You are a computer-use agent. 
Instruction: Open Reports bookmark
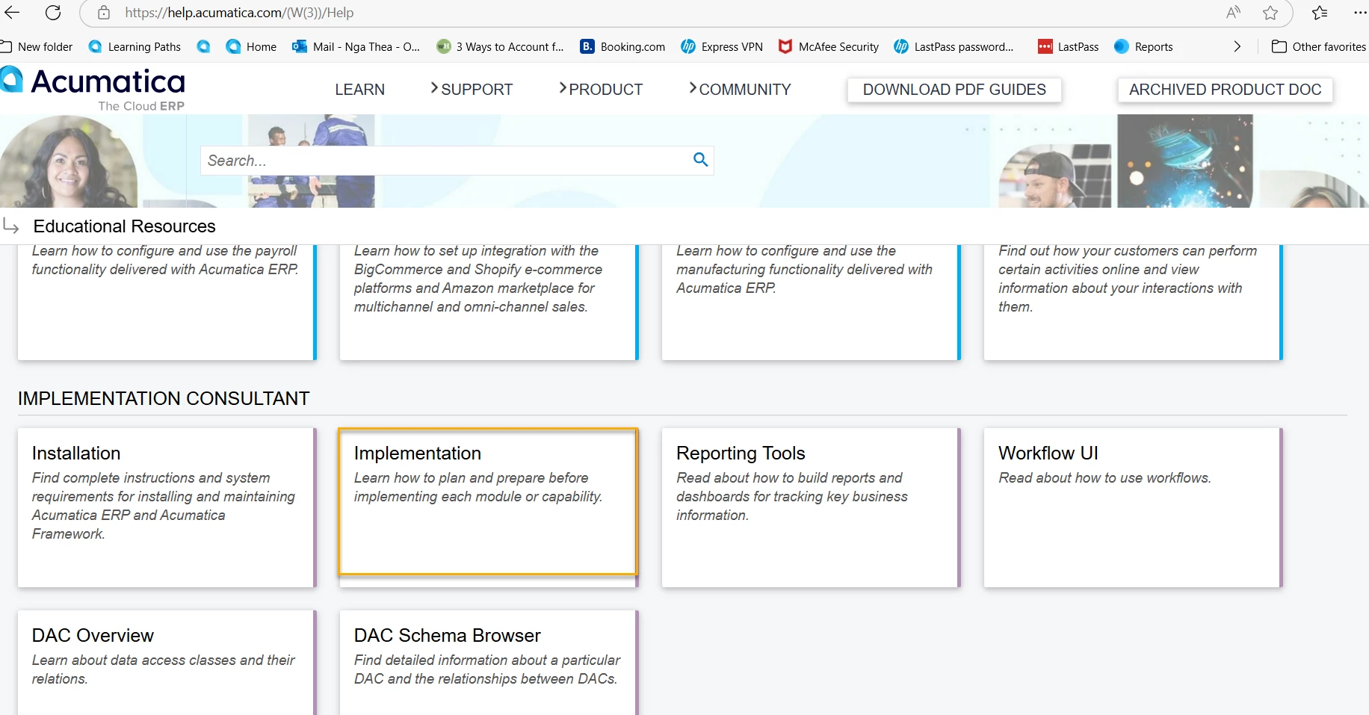pos(1143,46)
